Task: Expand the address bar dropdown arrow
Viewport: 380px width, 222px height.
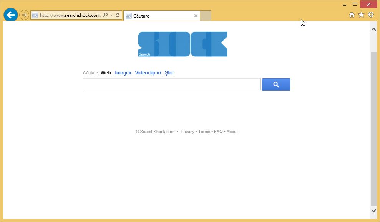Action: [x=111, y=15]
